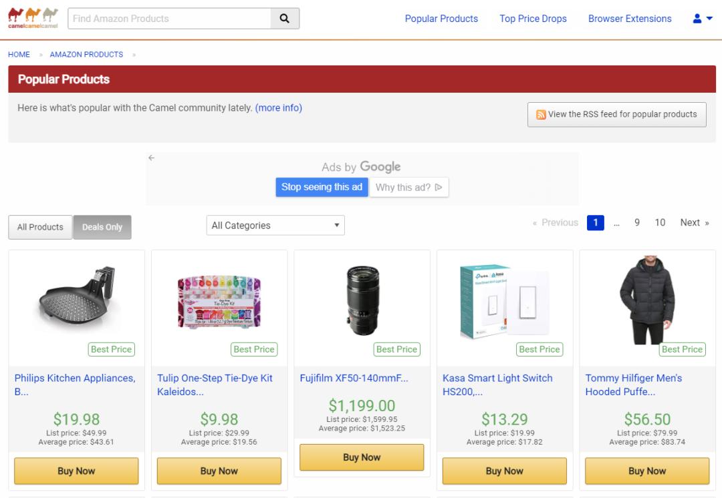The width and height of the screenshot is (722, 498).
Task: Open Browser Extensions page
Action: pos(630,19)
